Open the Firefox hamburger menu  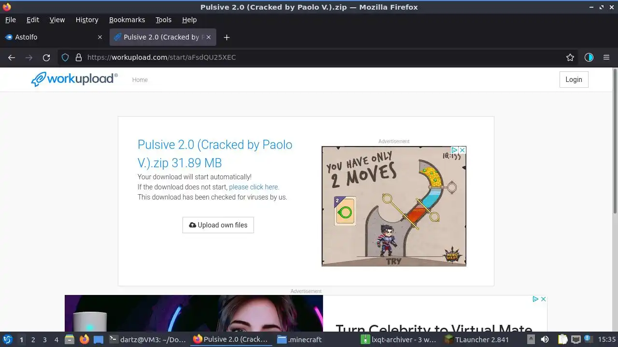606,57
